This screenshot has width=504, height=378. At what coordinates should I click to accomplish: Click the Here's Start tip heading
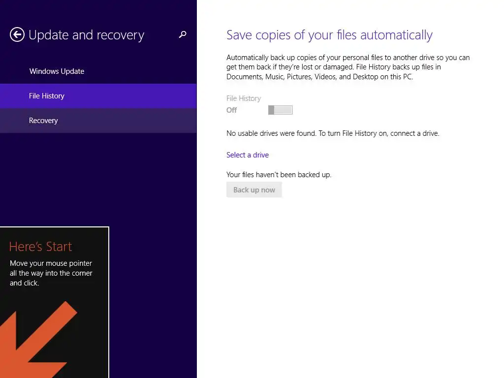click(x=40, y=247)
